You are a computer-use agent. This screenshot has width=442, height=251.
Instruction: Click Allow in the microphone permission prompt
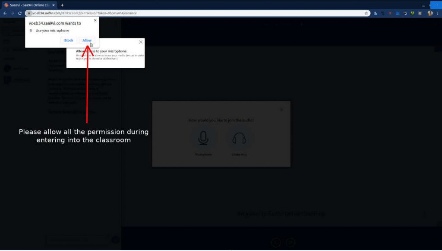87,41
